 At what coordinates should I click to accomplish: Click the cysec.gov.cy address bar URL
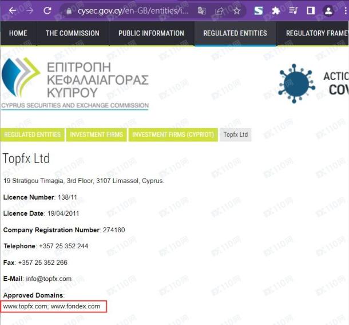click(133, 11)
